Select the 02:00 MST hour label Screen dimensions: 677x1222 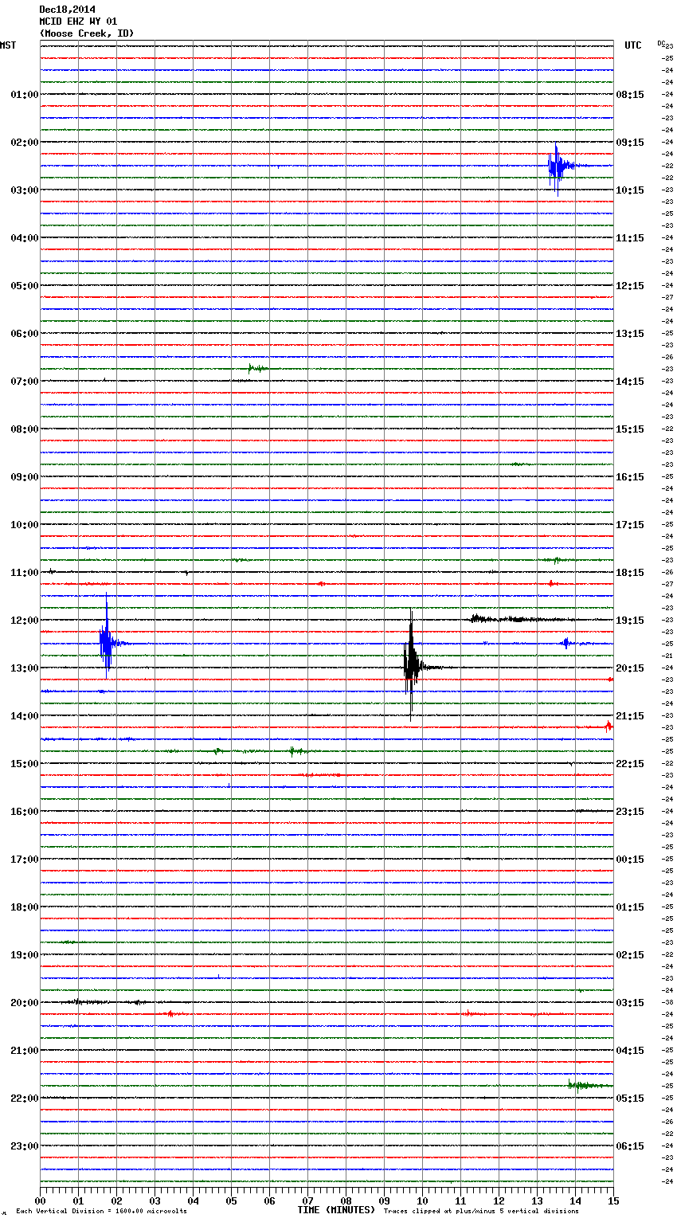click(24, 143)
